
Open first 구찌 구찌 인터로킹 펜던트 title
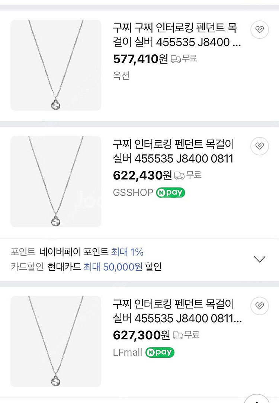tap(177, 35)
